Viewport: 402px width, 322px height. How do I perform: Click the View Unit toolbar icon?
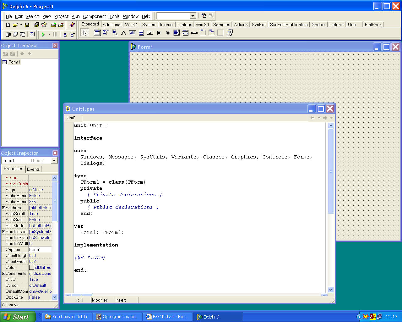(x=8, y=34)
